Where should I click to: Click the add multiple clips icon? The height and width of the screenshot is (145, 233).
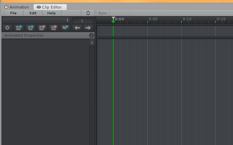point(31,28)
